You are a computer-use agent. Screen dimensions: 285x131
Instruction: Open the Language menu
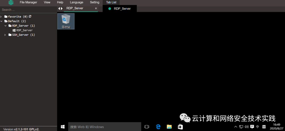77,2
